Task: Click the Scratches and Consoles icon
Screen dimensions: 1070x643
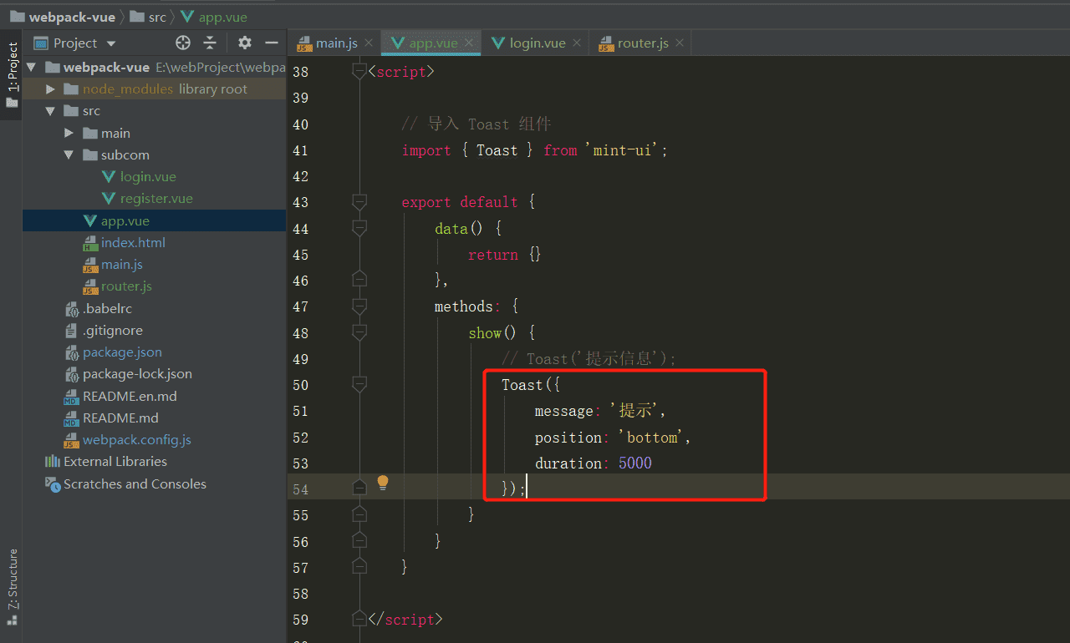Action: [53, 484]
